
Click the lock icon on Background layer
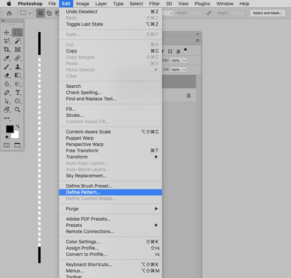[x=189, y=95]
